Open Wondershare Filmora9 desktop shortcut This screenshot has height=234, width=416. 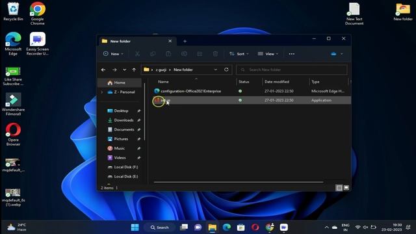point(13,104)
